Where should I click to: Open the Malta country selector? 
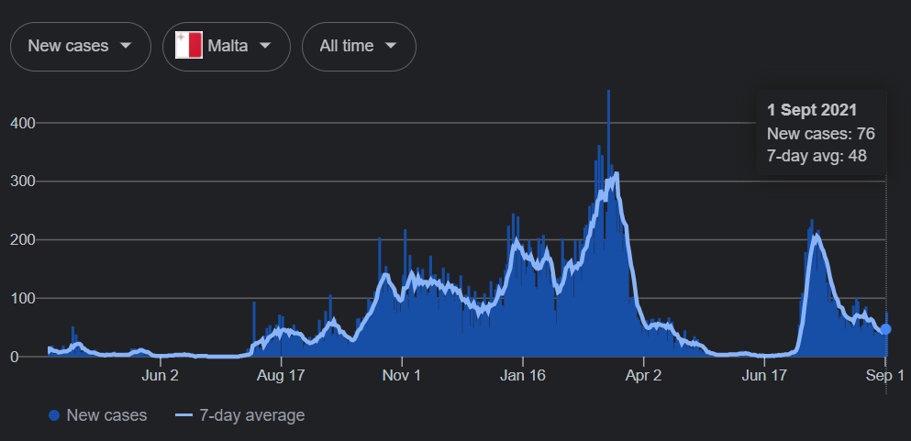227,46
